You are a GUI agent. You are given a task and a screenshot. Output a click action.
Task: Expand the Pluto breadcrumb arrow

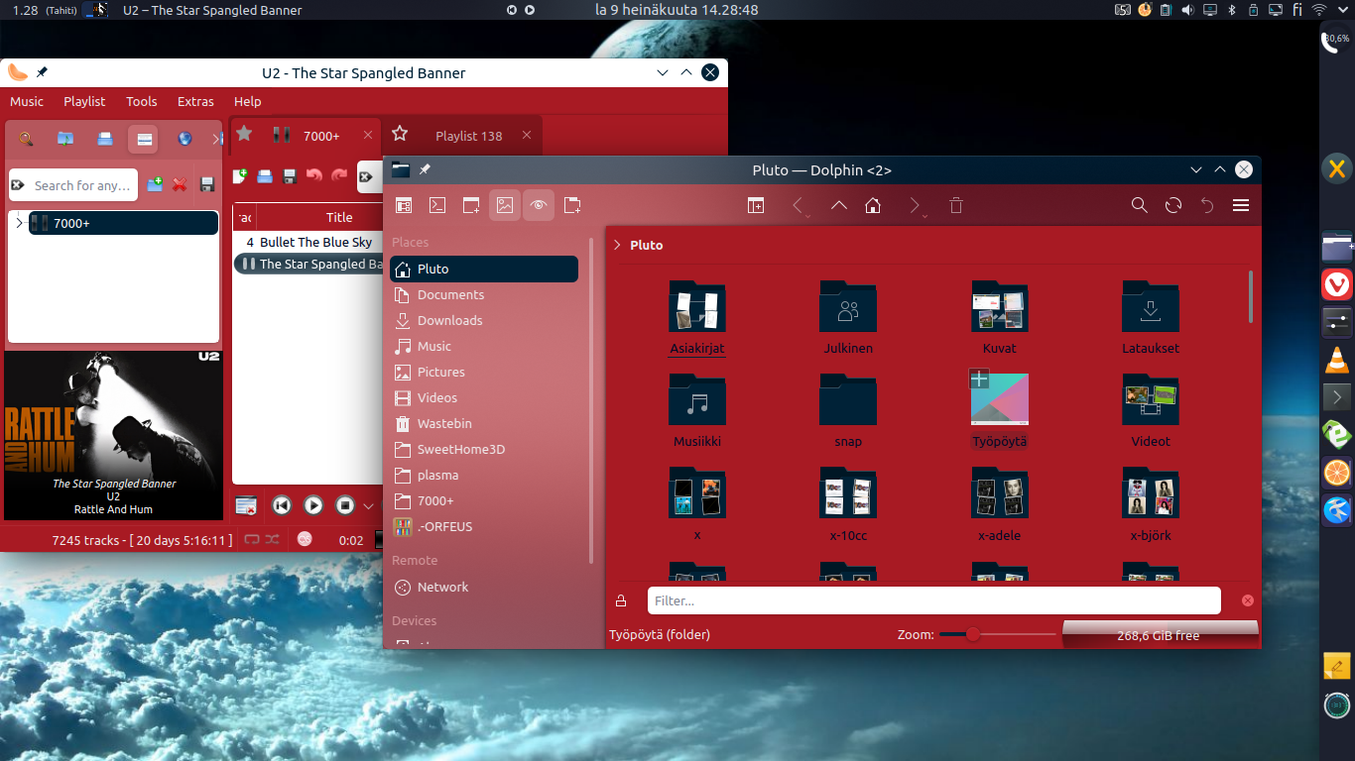click(618, 245)
